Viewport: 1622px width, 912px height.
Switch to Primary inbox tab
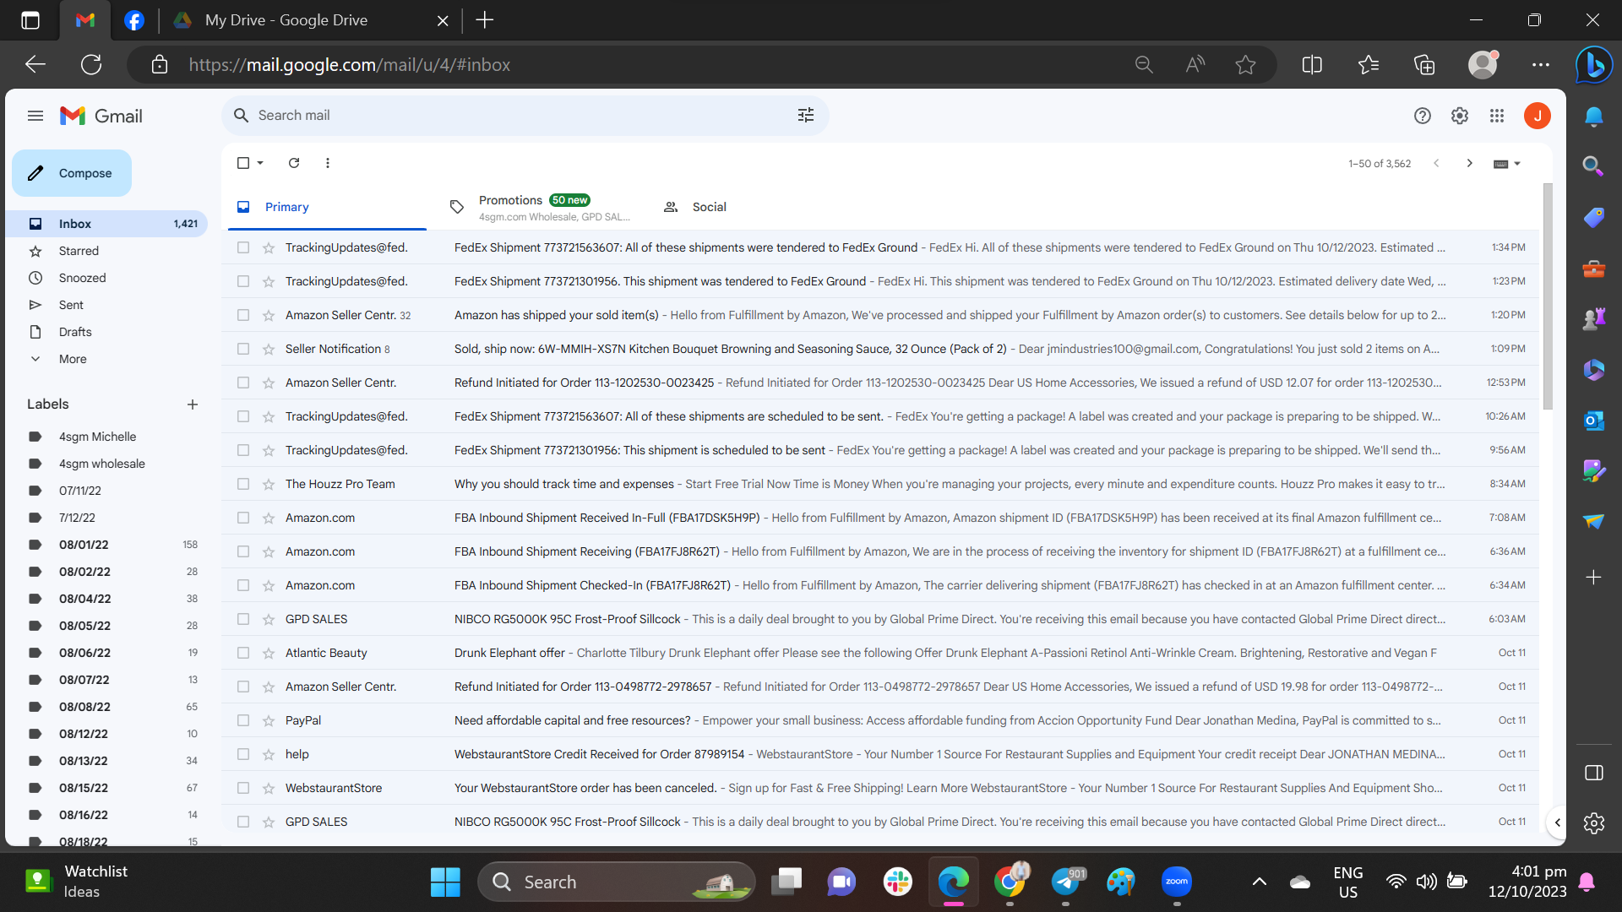point(325,207)
